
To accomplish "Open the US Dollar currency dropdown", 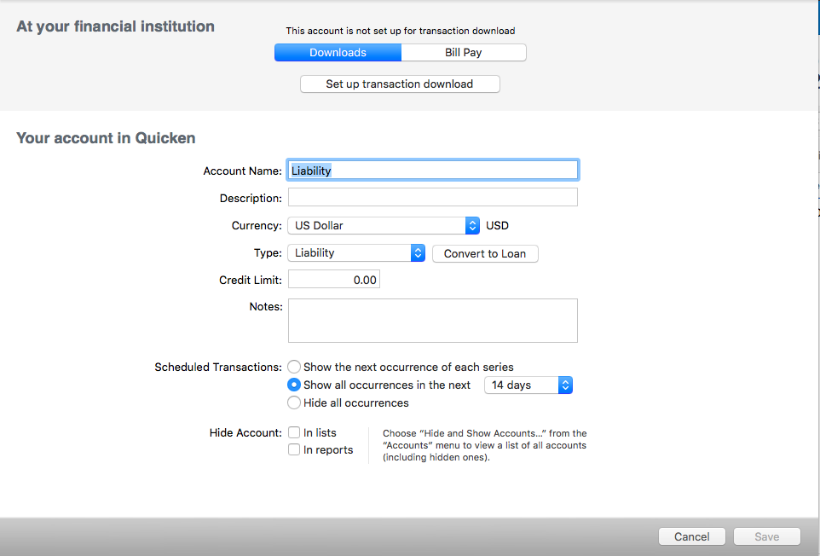I will tap(384, 226).
